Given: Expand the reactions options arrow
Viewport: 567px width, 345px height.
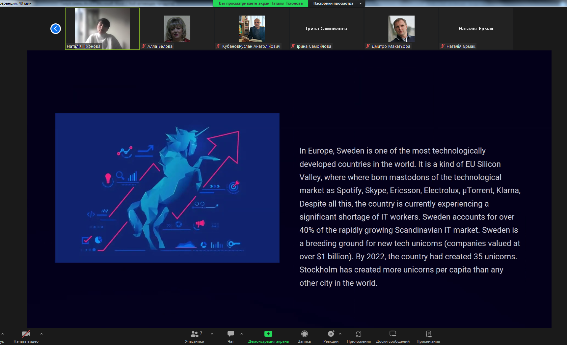Looking at the screenshot, I should click(340, 334).
